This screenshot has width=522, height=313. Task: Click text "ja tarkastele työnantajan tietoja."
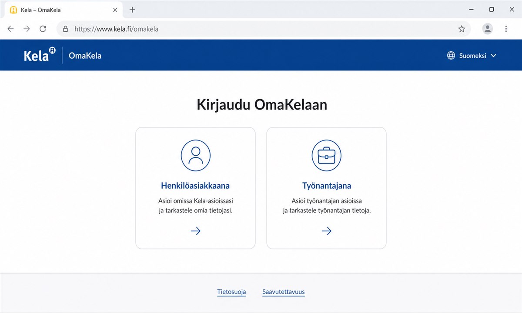coord(327,211)
